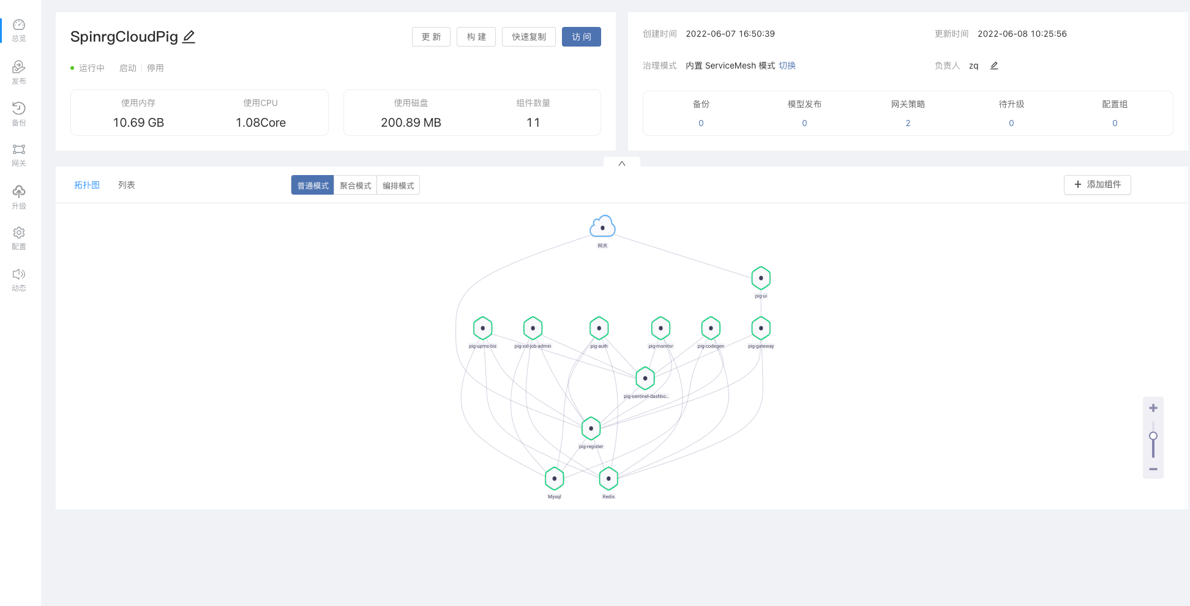Viewport: 1190px width, 606px height.
Task: Click the 切换 governance mode link
Action: 787,65
